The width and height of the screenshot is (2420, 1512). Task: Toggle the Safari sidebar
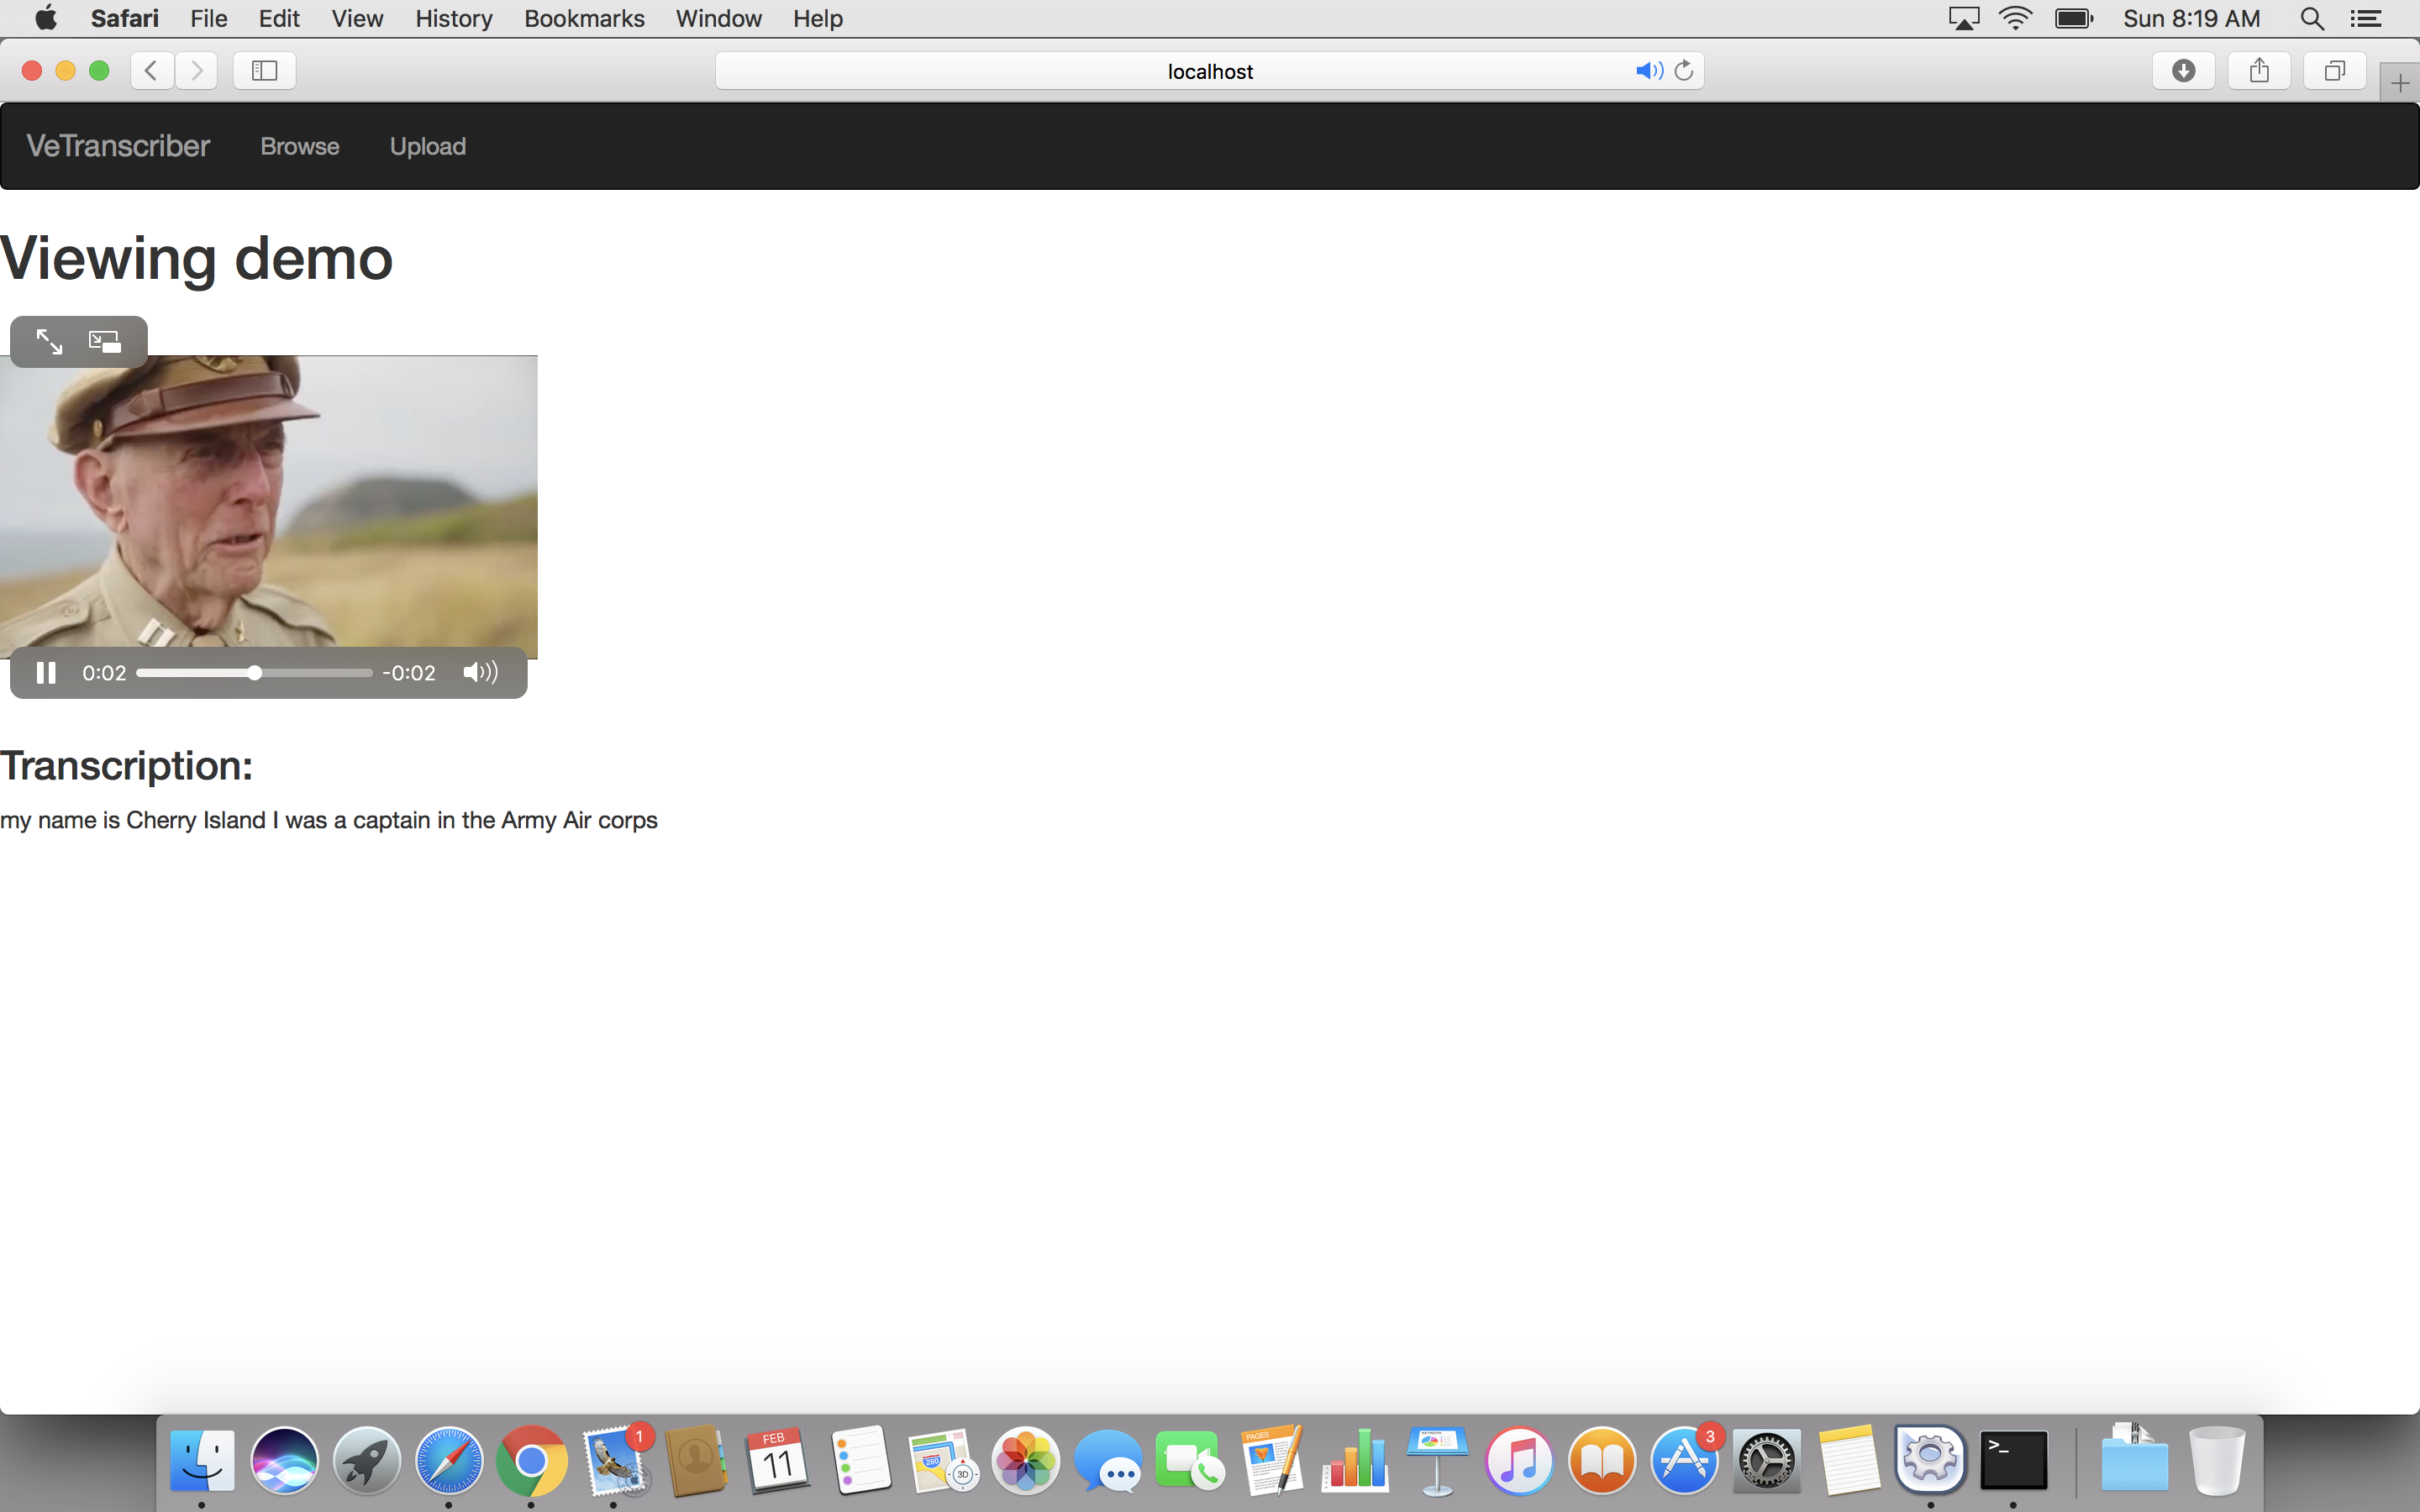coord(264,71)
